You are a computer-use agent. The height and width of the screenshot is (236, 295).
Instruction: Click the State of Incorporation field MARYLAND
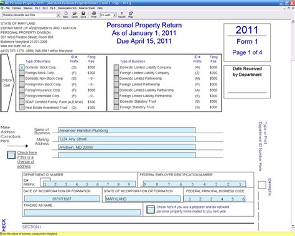143,199
